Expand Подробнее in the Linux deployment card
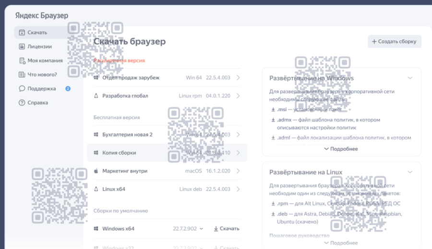Screen dimensions: 432x249 click(x=341, y=243)
